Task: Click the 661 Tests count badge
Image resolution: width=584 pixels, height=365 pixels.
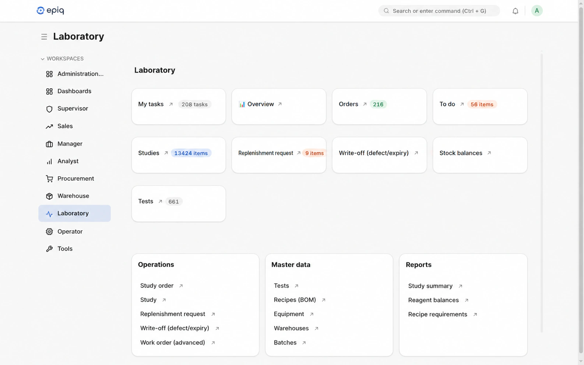Action: pyautogui.click(x=173, y=202)
